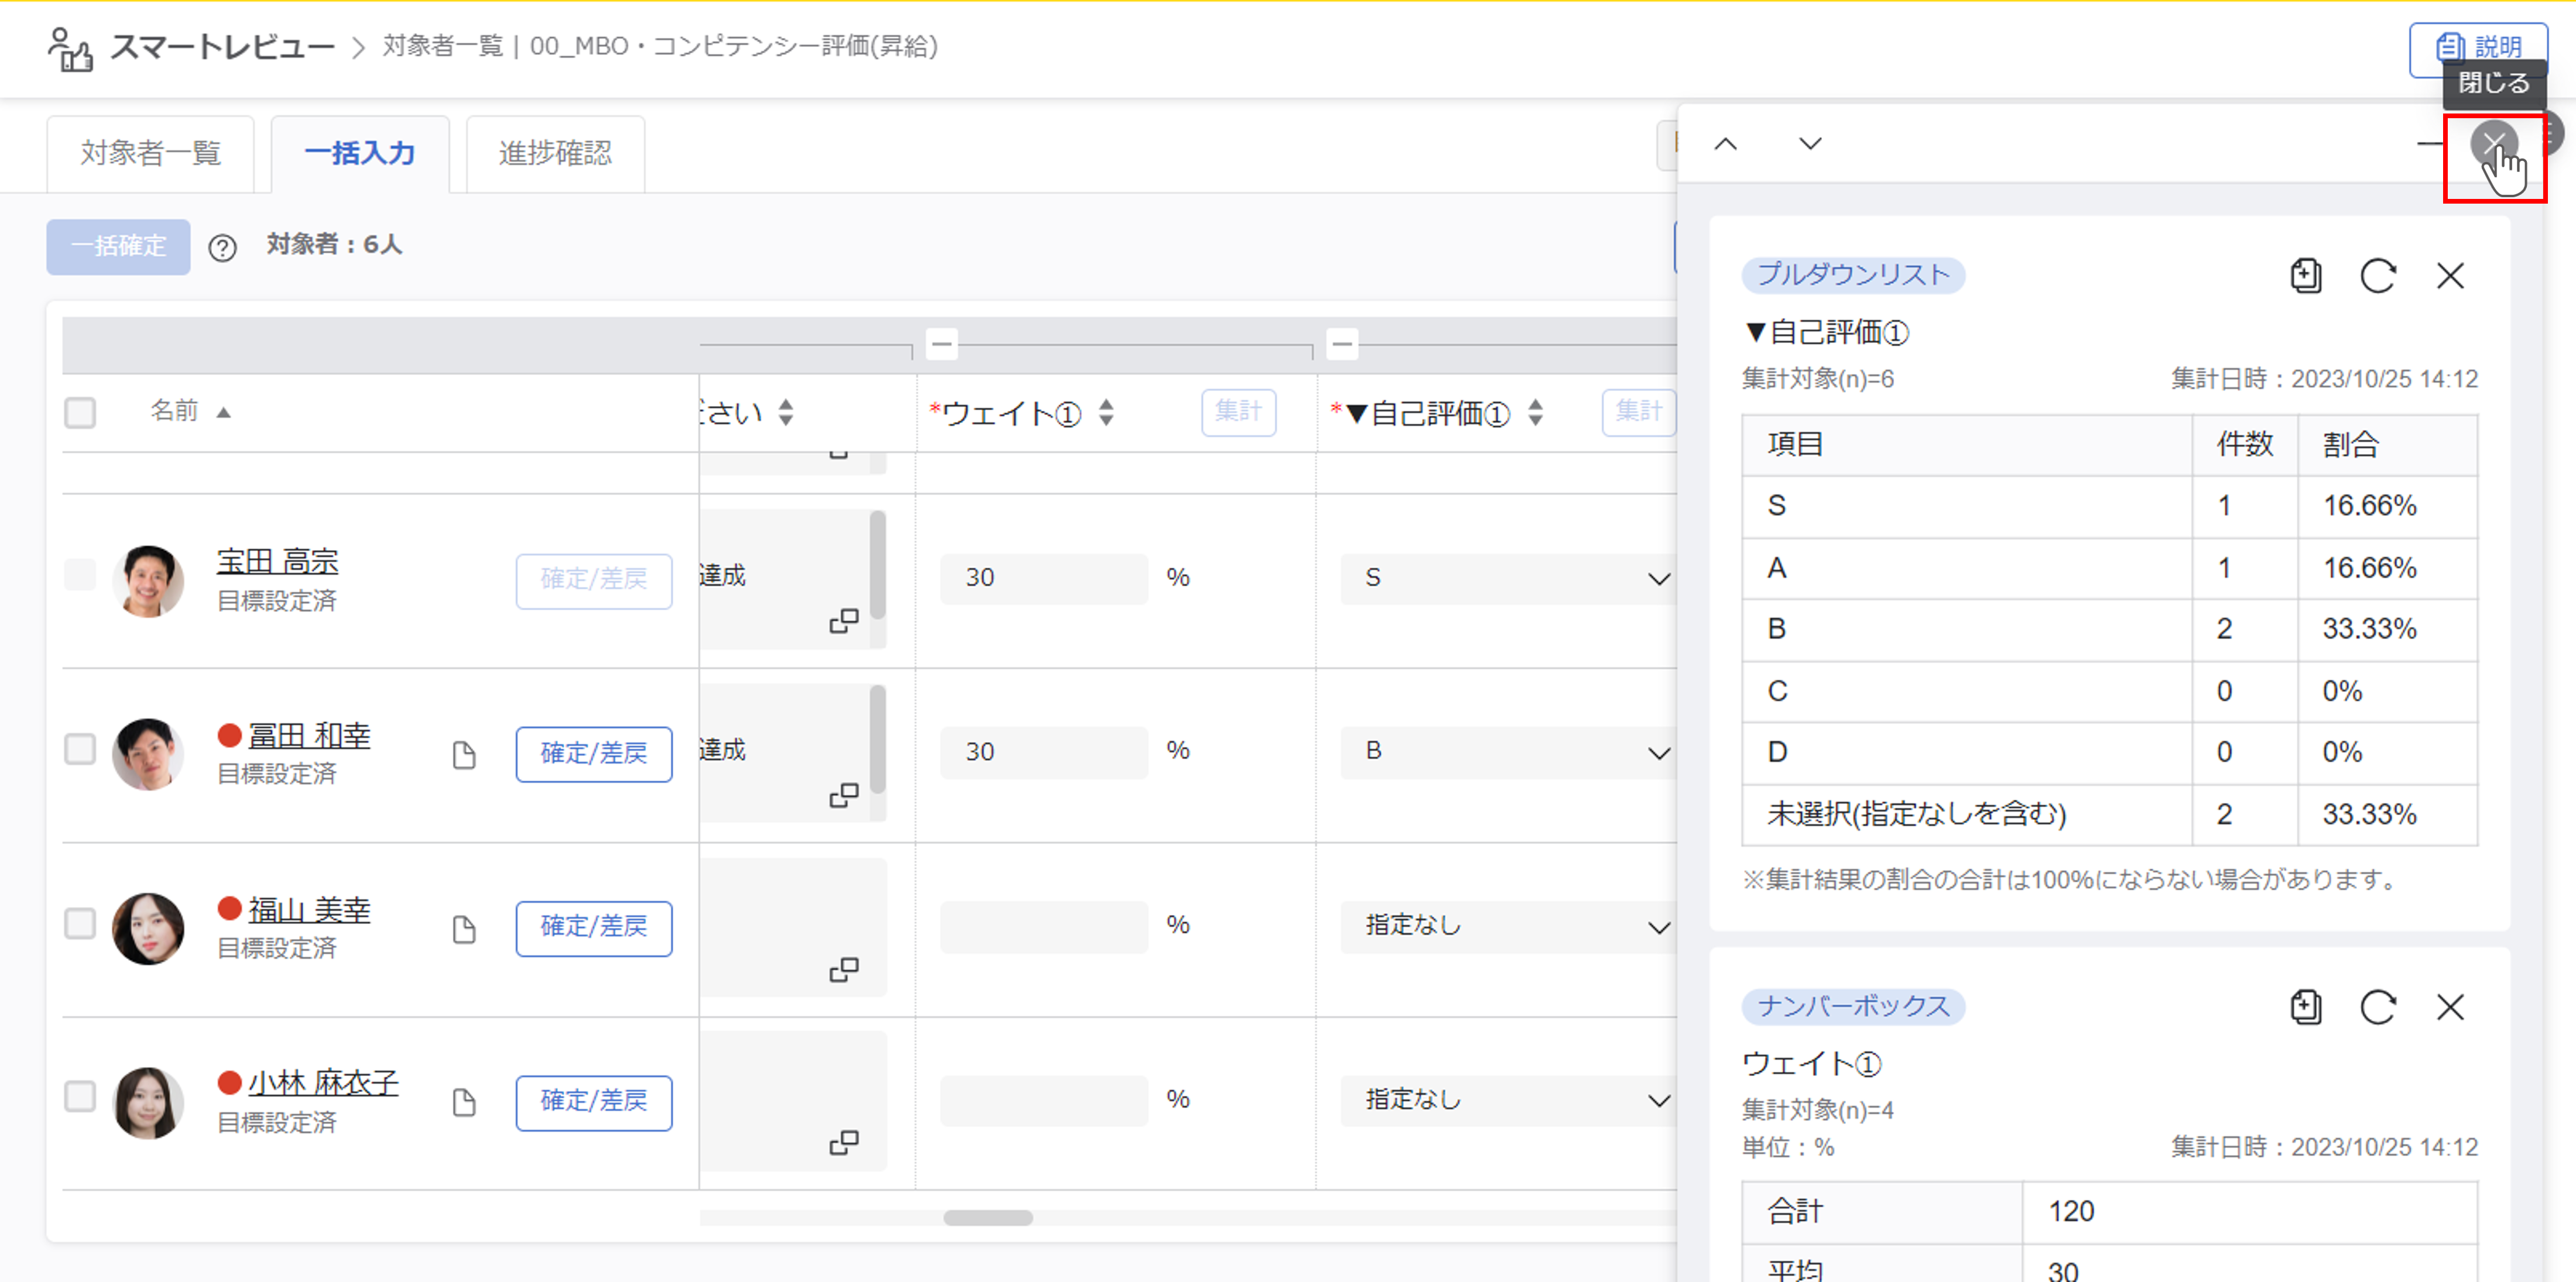Sort by ウェイト① column arrows
The image size is (2576, 1282).
tap(1106, 413)
